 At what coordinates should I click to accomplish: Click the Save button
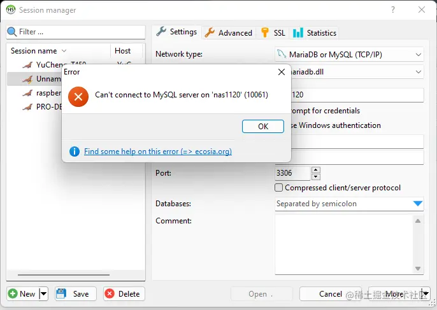pyautogui.click(x=76, y=294)
